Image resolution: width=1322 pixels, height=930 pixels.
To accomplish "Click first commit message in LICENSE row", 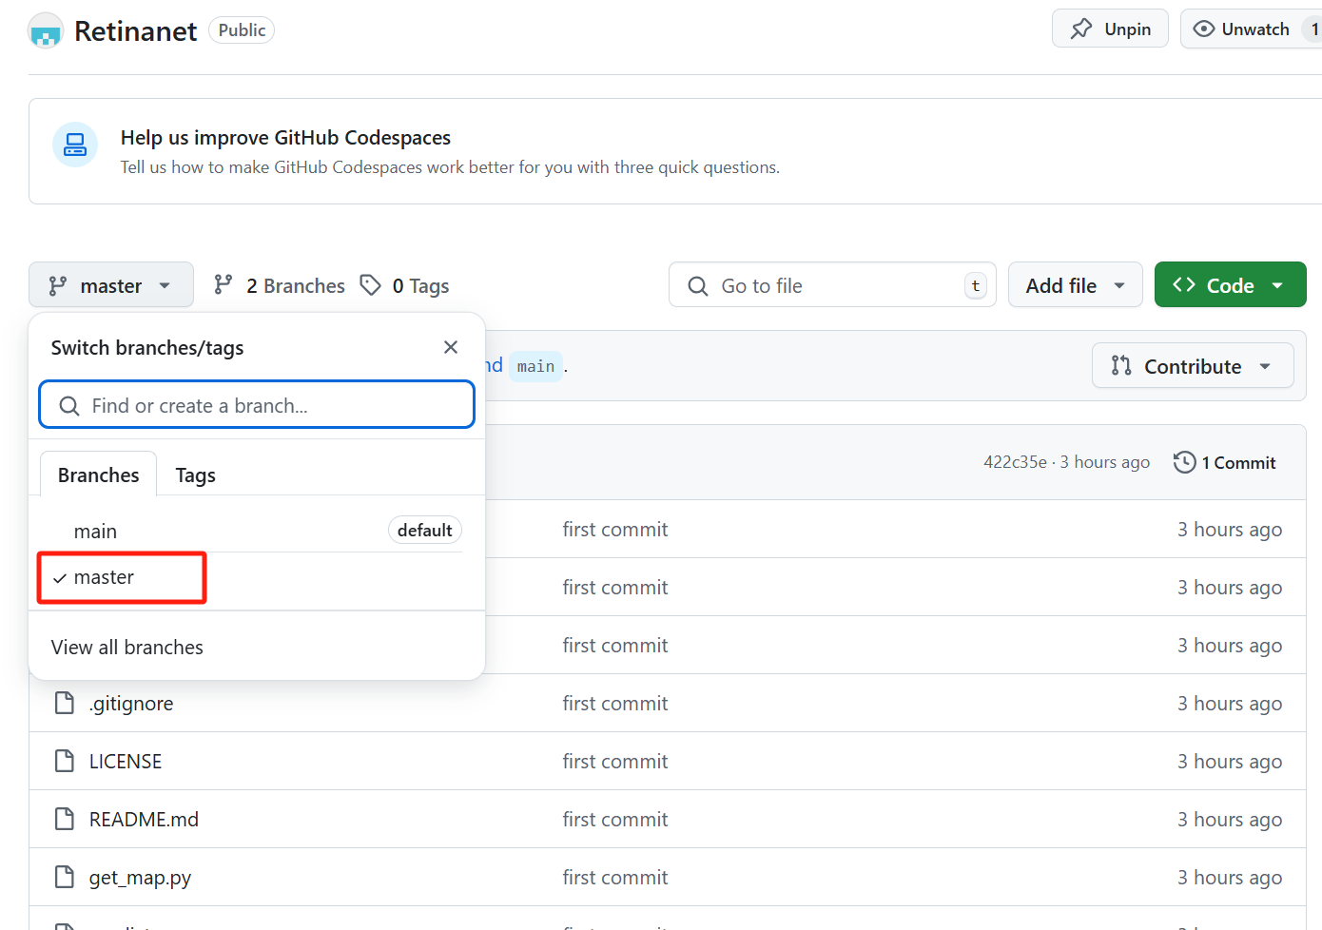I will pos(615,762).
